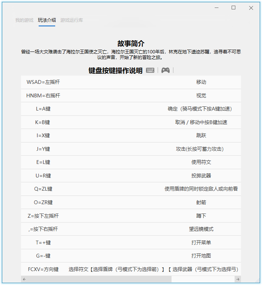Select the 玩法介绍 tab
Screen dimensions: 262x285
47,20
